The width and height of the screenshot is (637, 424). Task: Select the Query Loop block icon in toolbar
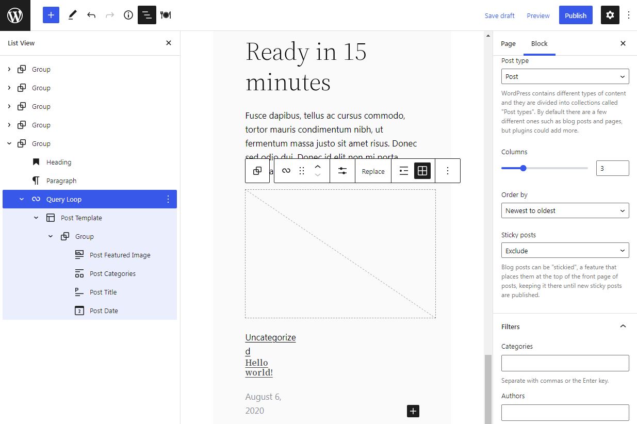(x=286, y=171)
